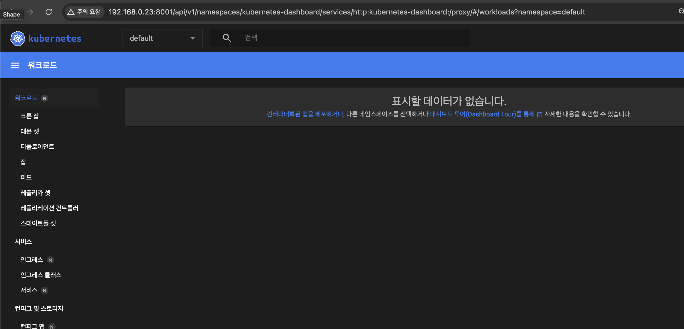Viewport: 684px width, 329px height.
Task: Open the 대시보드 투어(Dashboard Tour) link
Action: tap(482, 114)
